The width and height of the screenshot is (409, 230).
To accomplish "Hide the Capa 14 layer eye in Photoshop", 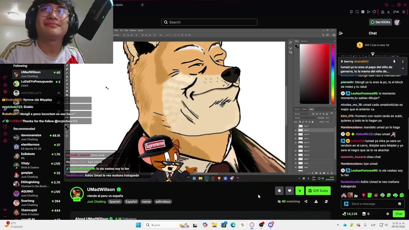I will (x=296, y=134).
